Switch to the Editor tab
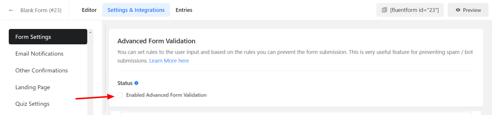492x115 pixels. [89, 10]
